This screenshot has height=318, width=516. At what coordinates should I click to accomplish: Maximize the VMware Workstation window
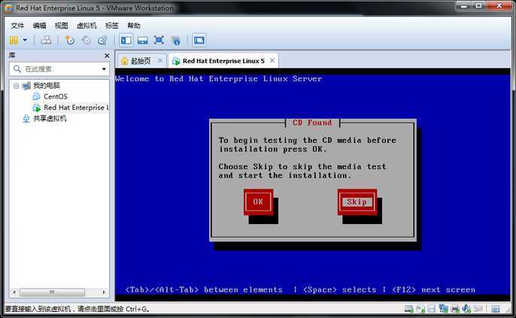[x=479, y=5]
